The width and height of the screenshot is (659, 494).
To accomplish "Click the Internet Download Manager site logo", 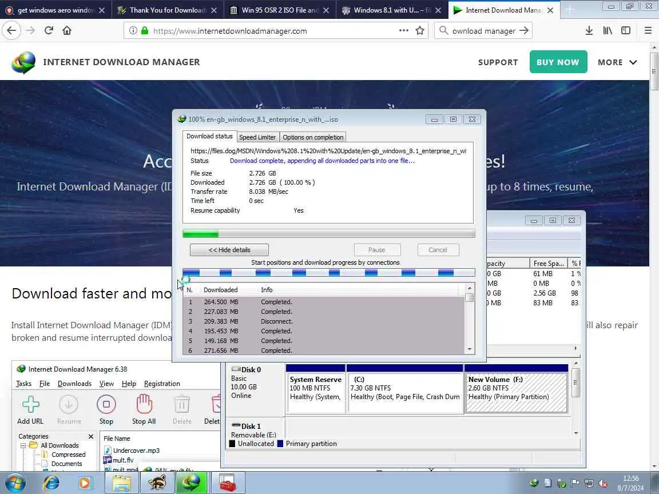I will pyautogui.click(x=23, y=62).
